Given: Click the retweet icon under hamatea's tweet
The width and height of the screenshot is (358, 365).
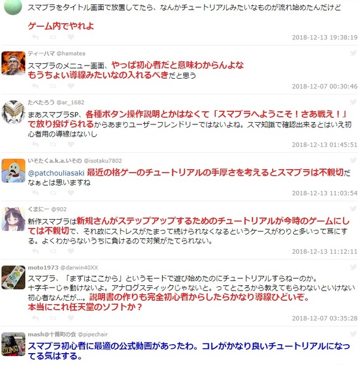Looking at the screenshot, I should click(x=53, y=86).
